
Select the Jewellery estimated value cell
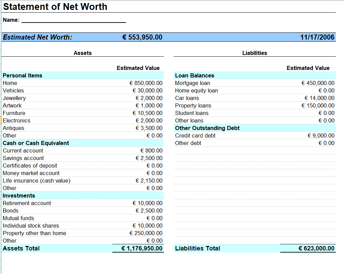(149, 98)
